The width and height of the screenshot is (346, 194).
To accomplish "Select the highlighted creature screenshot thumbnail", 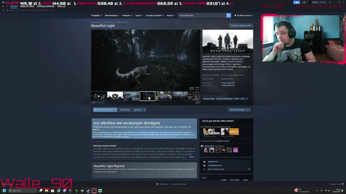I will pos(147,96).
